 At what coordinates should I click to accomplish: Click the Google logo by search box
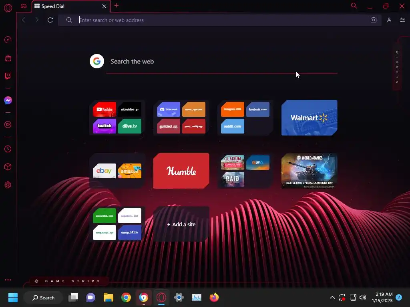[x=97, y=61]
